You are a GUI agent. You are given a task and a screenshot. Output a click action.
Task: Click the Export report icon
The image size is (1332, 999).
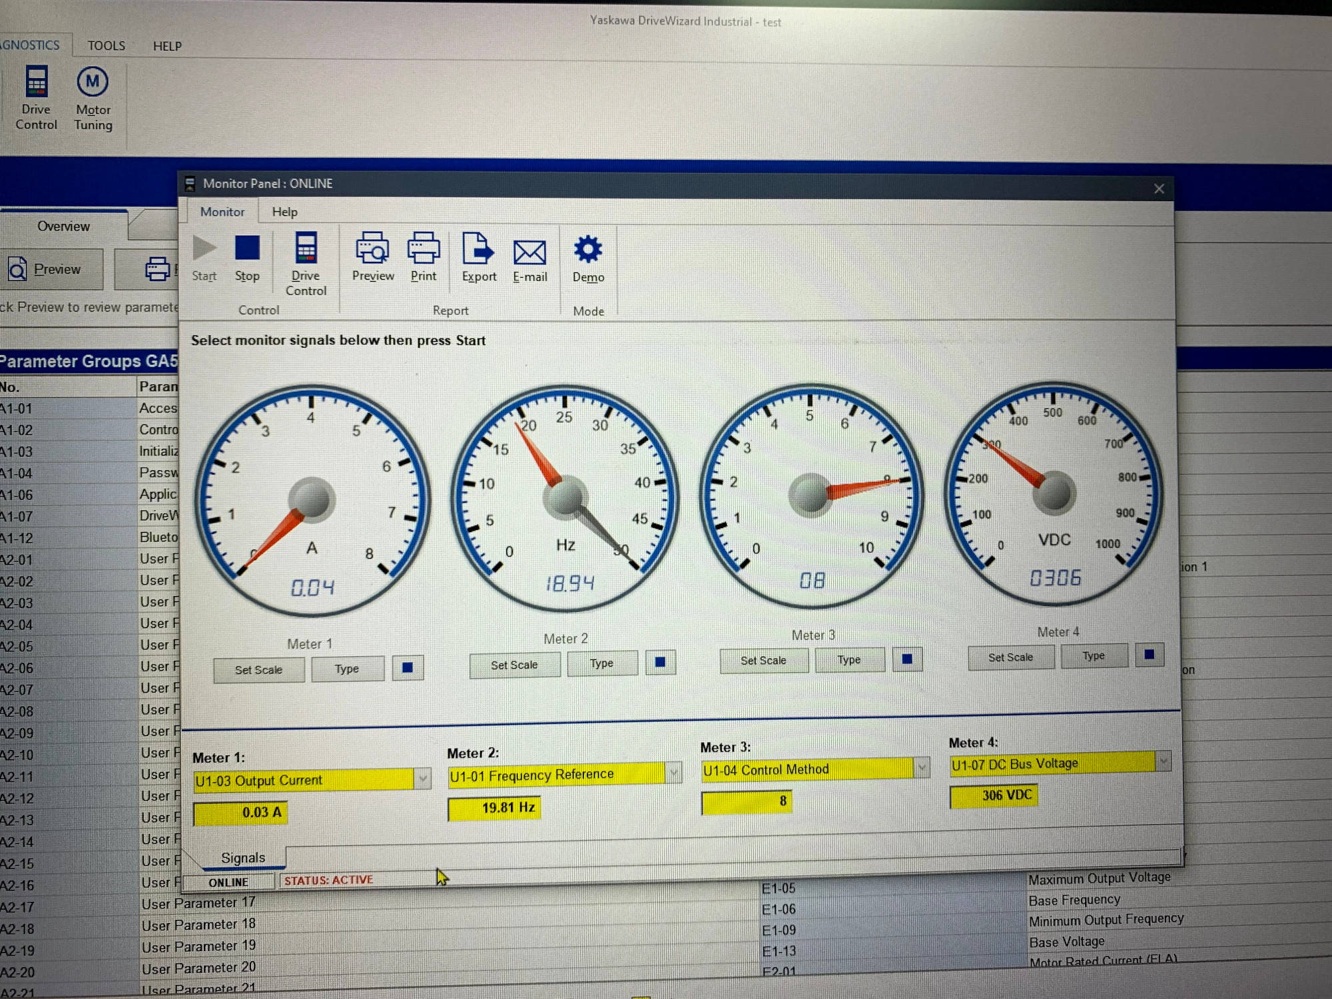point(478,250)
